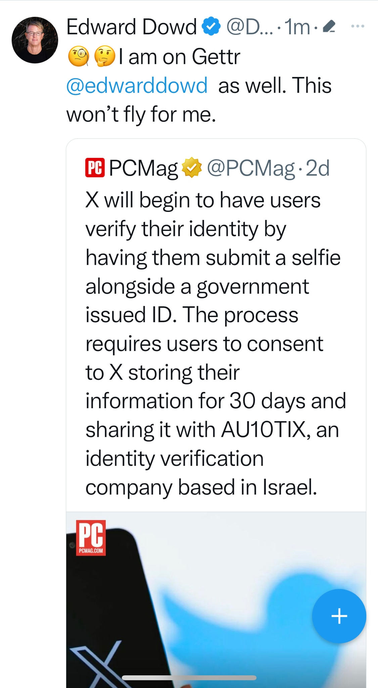Screen dimensions: 378x688
Task: Tap the compose plus floating button
Action: (x=339, y=616)
